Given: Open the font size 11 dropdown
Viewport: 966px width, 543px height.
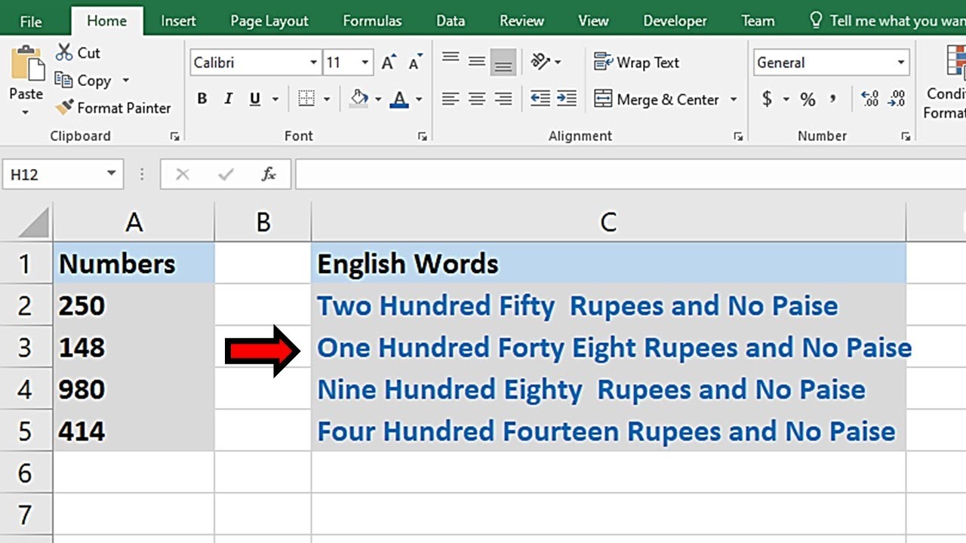Looking at the screenshot, I should 365,63.
